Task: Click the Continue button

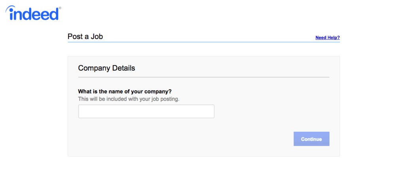Action: pos(311,139)
